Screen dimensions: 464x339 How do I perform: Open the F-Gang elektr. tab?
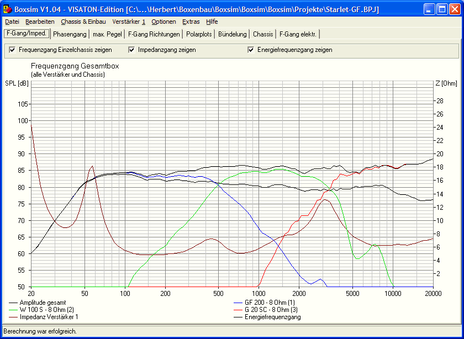(298, 34)
